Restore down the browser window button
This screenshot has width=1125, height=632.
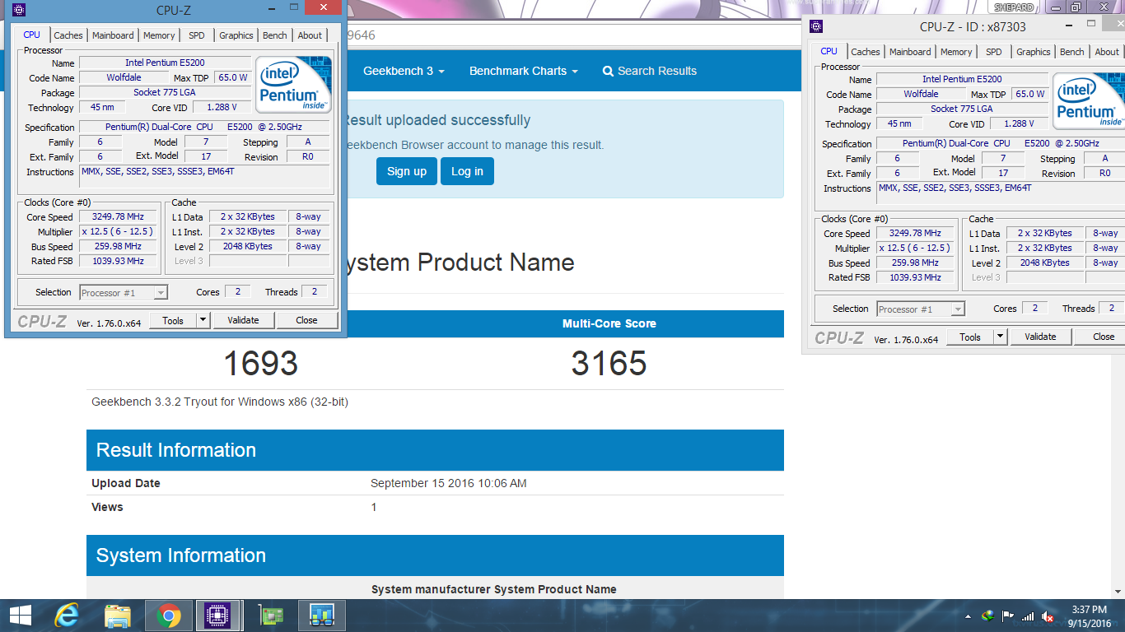(x=1076, y=7)
